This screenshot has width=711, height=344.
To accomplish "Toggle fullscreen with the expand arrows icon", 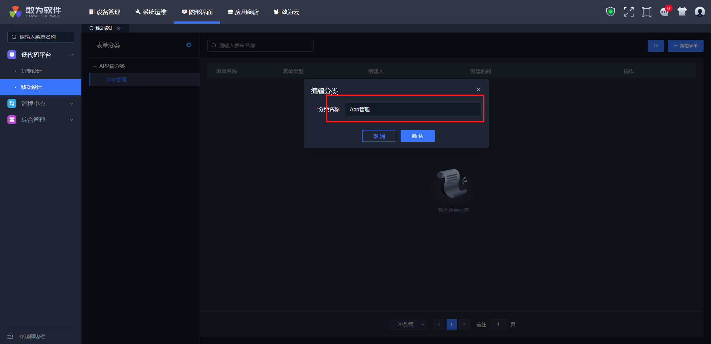I will coord(628,12).
